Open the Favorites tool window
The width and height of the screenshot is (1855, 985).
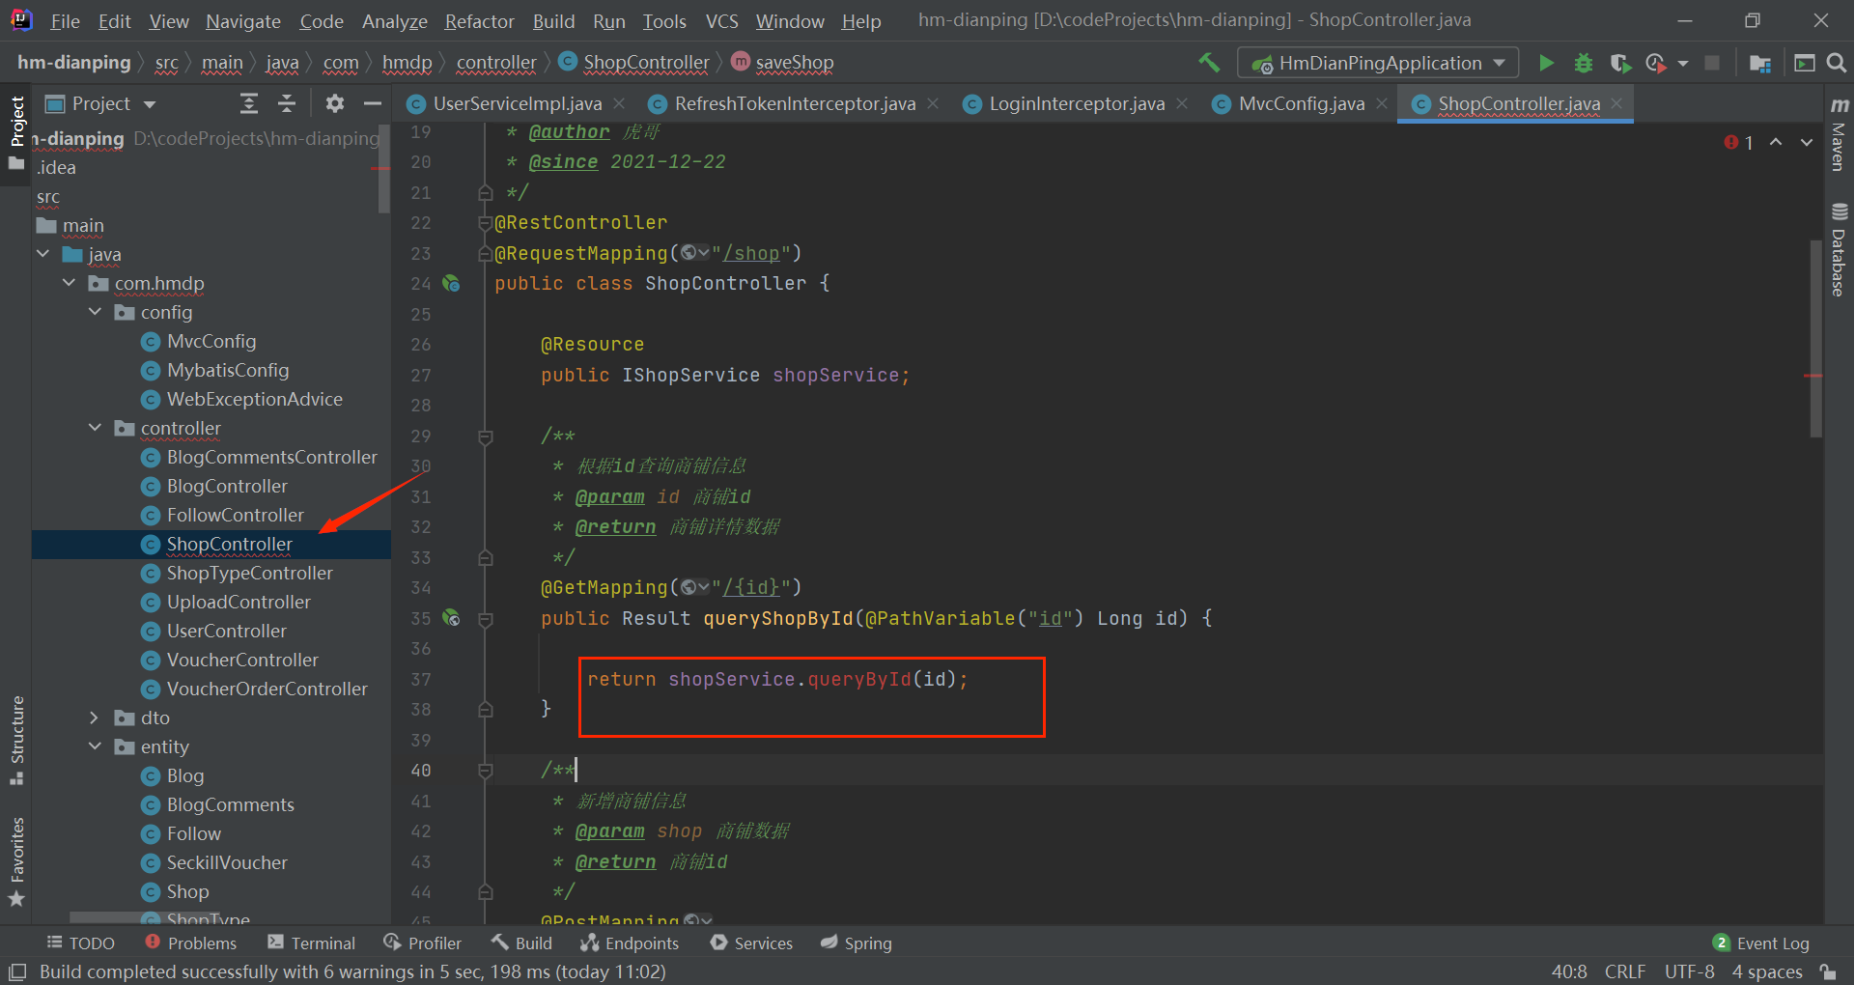click(16, 861)
